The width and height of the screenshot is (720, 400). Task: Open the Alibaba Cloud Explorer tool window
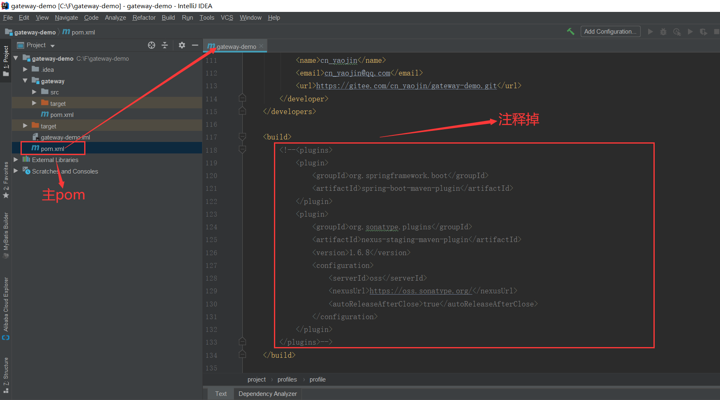(6, 309)
